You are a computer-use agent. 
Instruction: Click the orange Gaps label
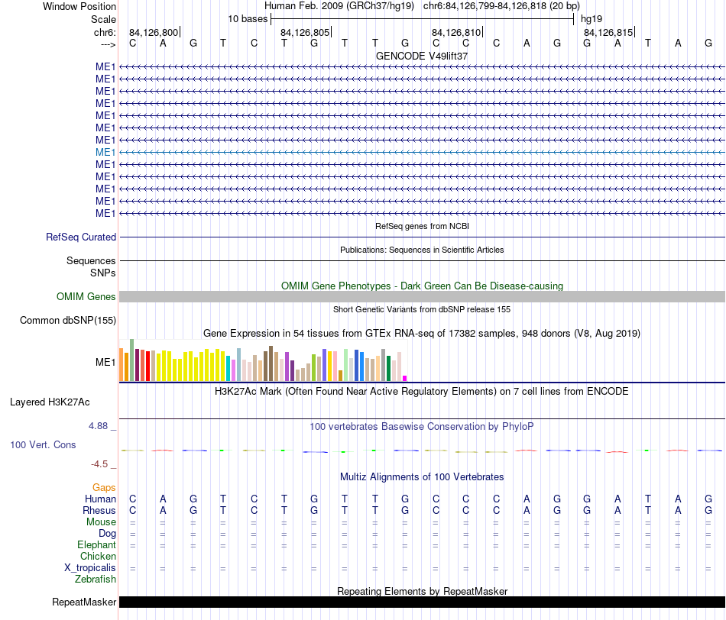(104, 487)
